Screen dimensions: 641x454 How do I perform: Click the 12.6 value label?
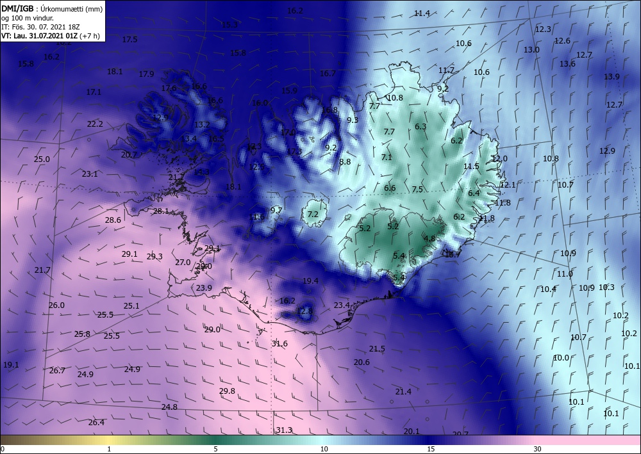563,41
